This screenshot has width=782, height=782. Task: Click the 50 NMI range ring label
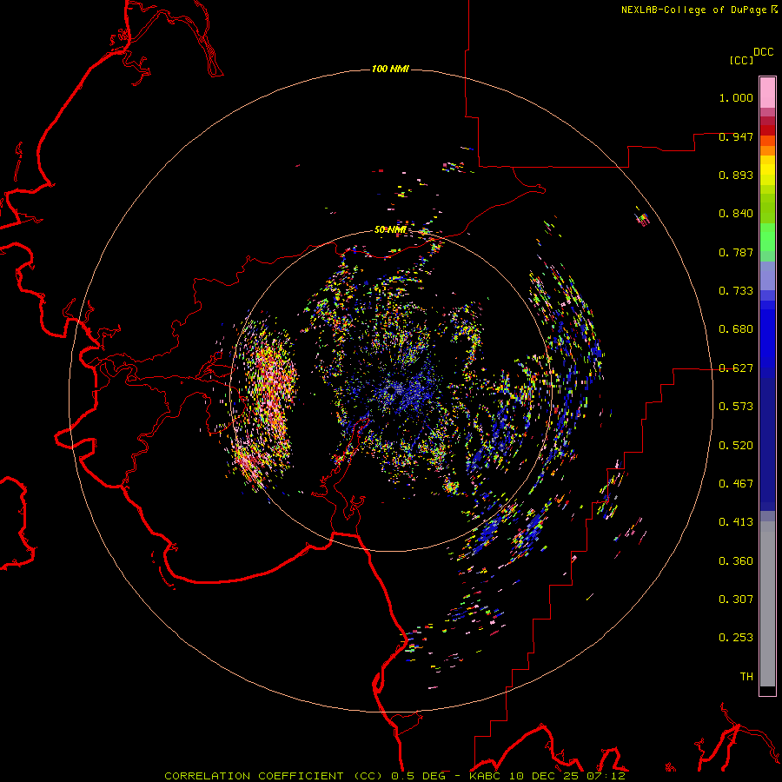click(390, 230)
